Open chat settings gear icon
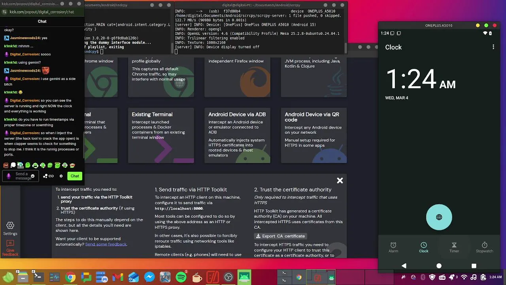The height and width of the screenshot is (285, 506). (x=61, y=176)
